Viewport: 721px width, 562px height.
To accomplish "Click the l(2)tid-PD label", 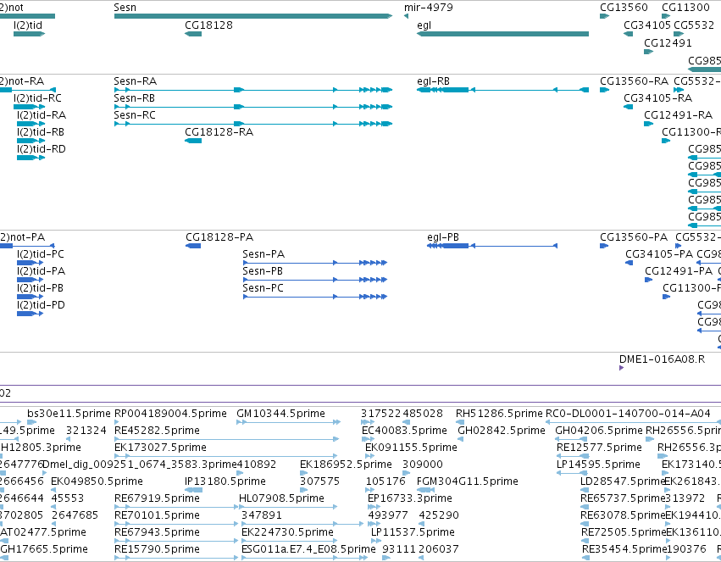I will click(41, 305).
